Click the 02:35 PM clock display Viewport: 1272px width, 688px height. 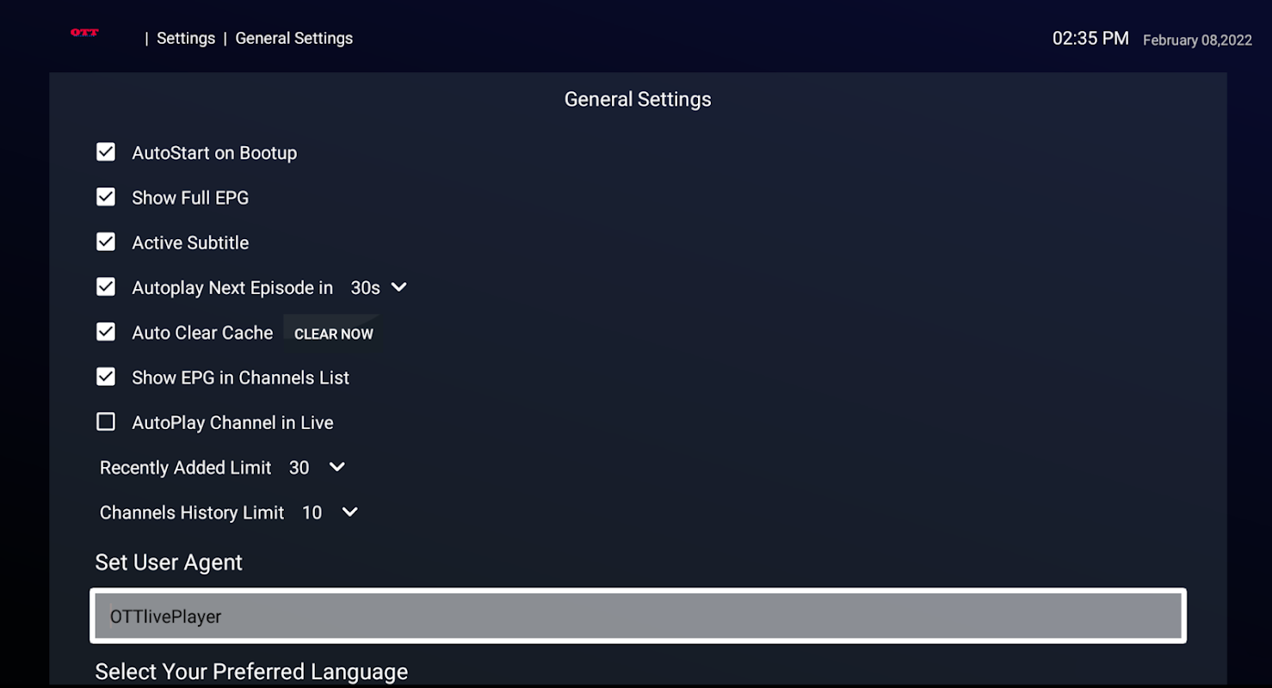[x=1090, y=39]
